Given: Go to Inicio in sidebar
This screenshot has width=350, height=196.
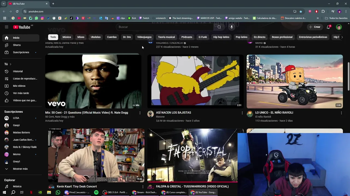Looking at the screenshot, I should (x=21, y=38).
